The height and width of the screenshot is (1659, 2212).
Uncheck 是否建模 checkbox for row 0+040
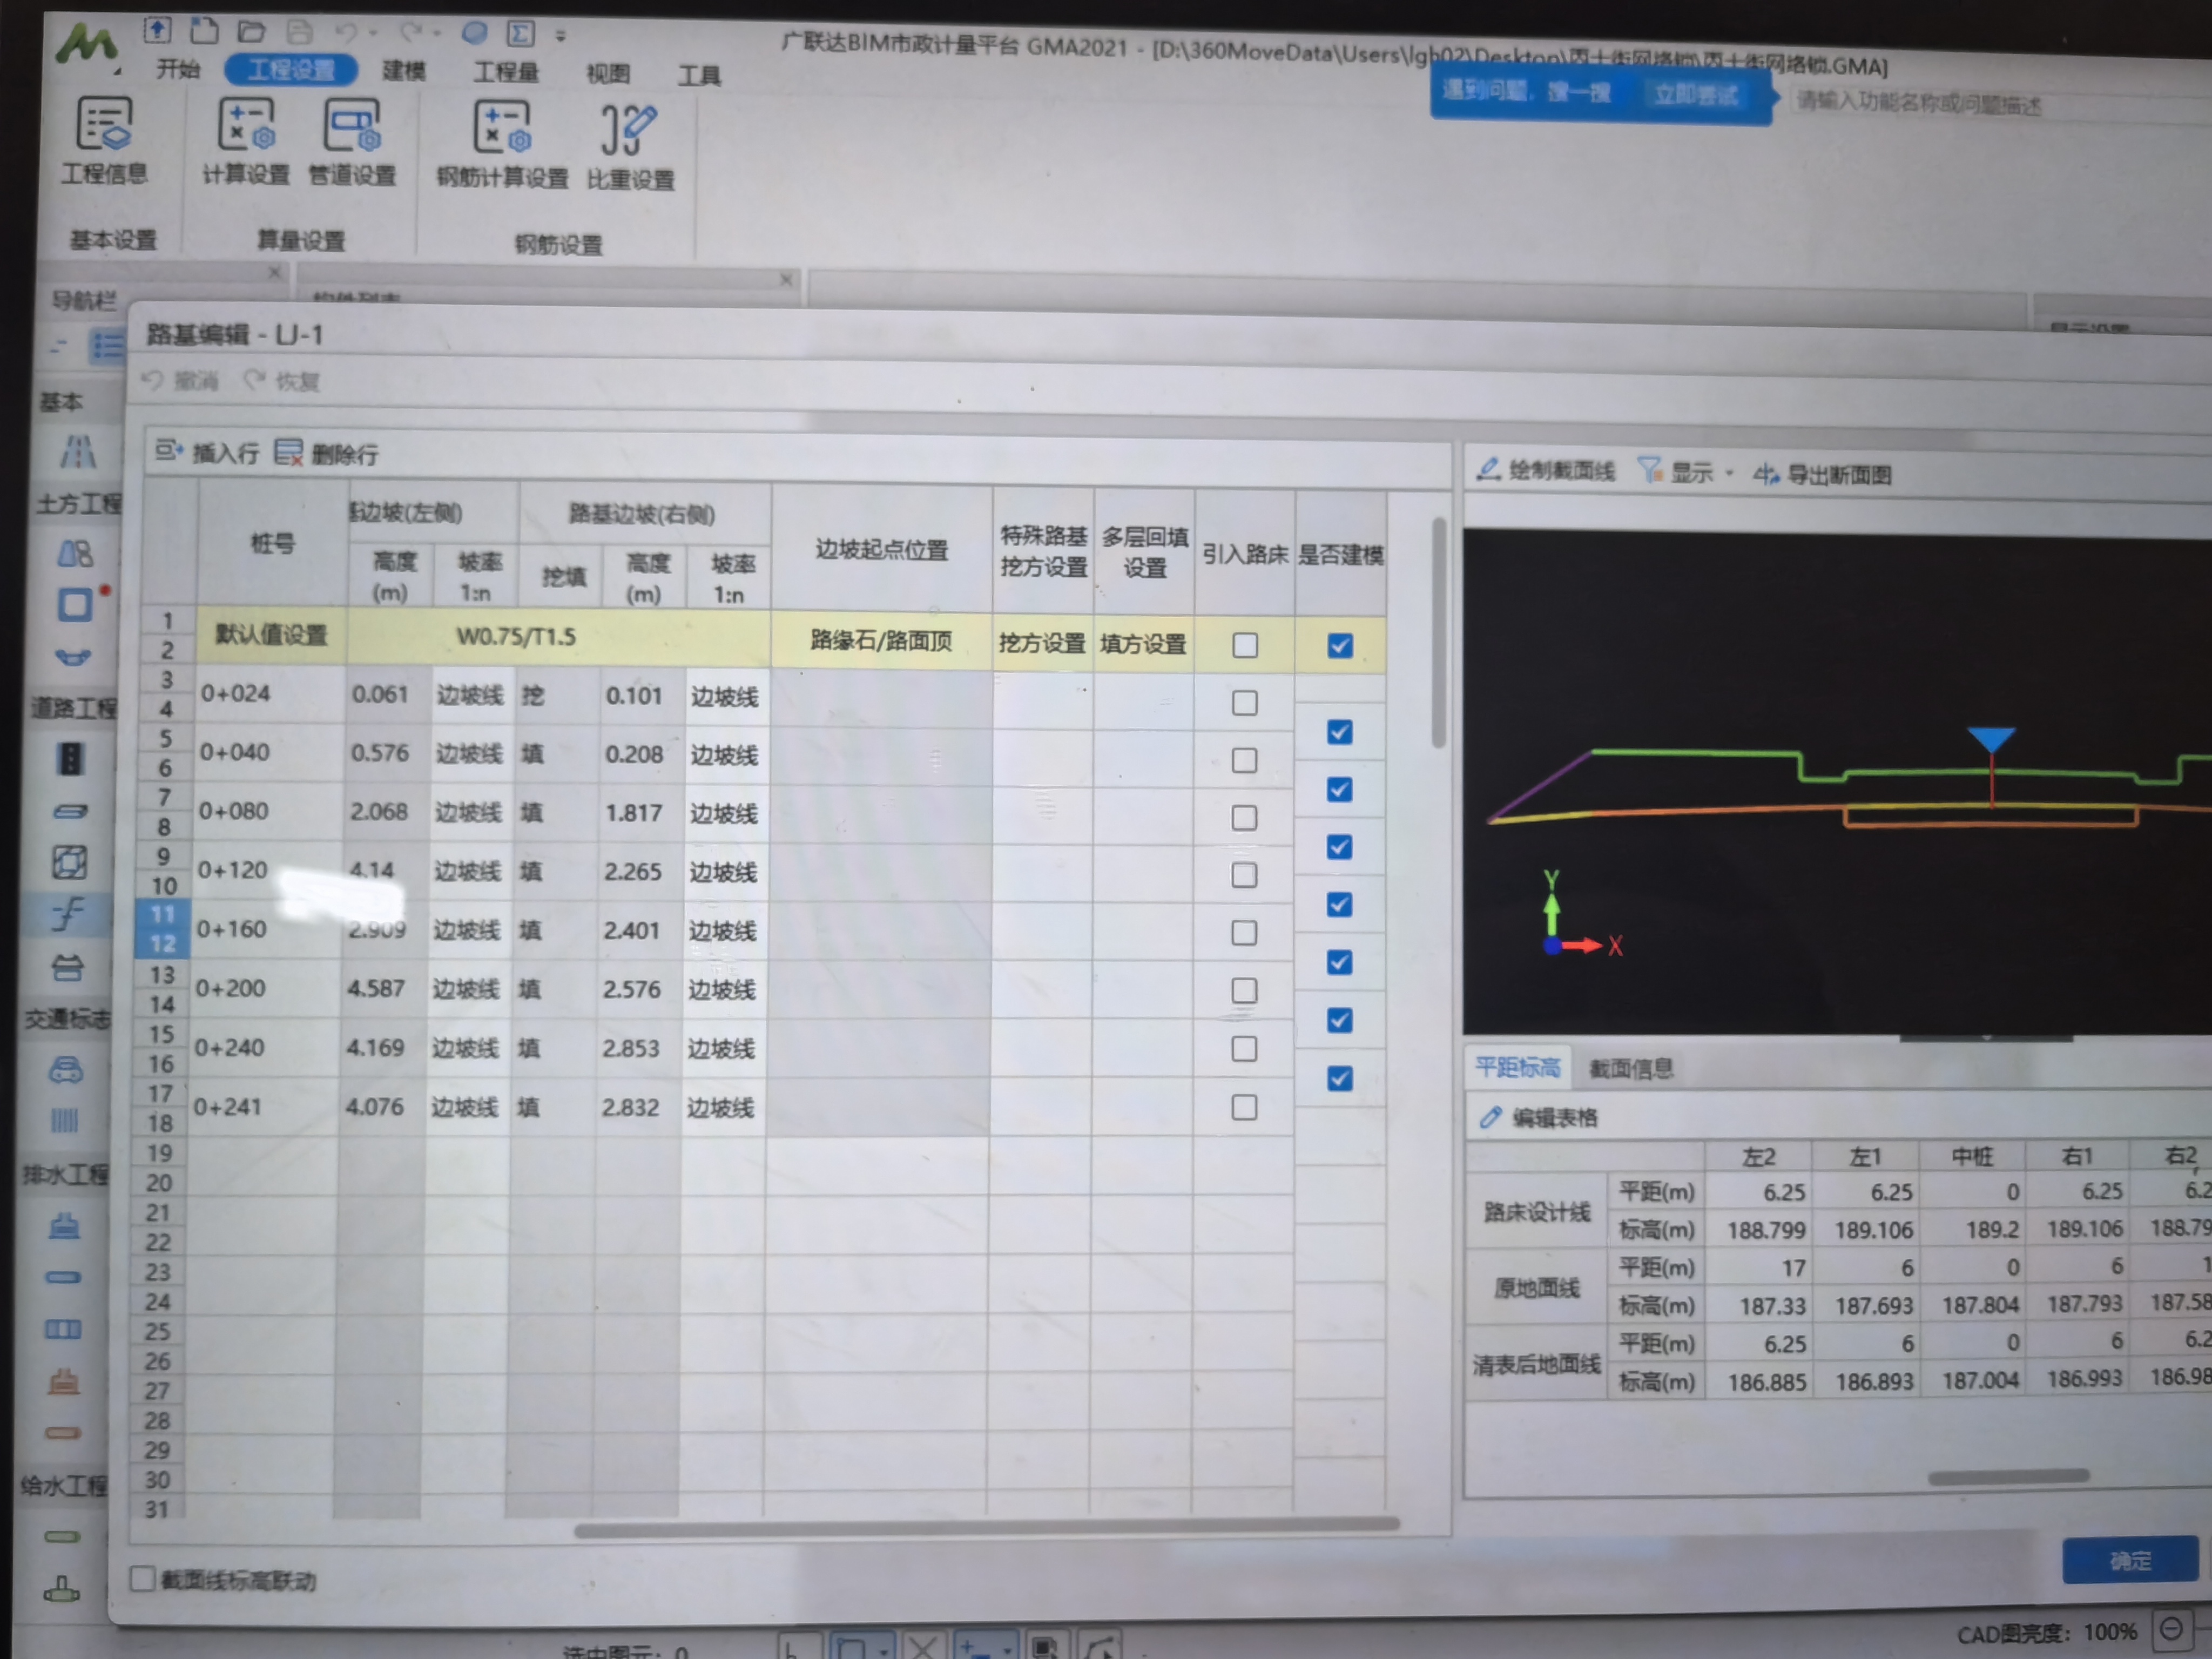(x=1340, y=789)
